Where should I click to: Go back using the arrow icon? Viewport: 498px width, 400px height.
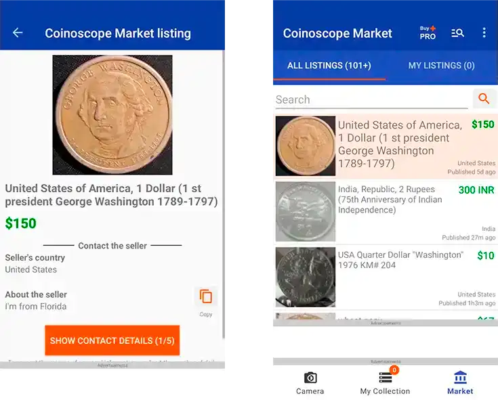(x=18, y=32)
